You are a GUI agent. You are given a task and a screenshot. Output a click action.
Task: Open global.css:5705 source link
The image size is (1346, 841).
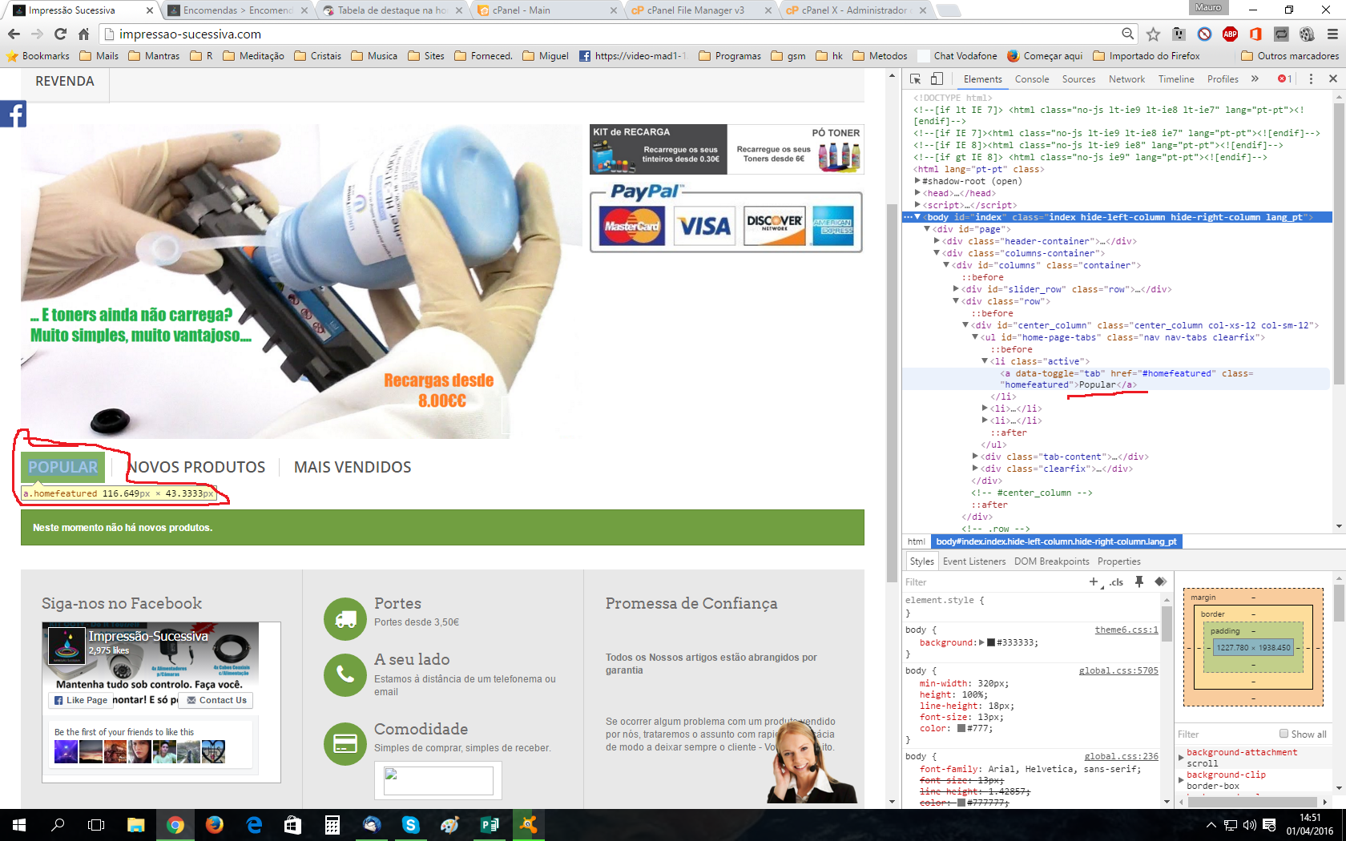(x=1118, y=670)
